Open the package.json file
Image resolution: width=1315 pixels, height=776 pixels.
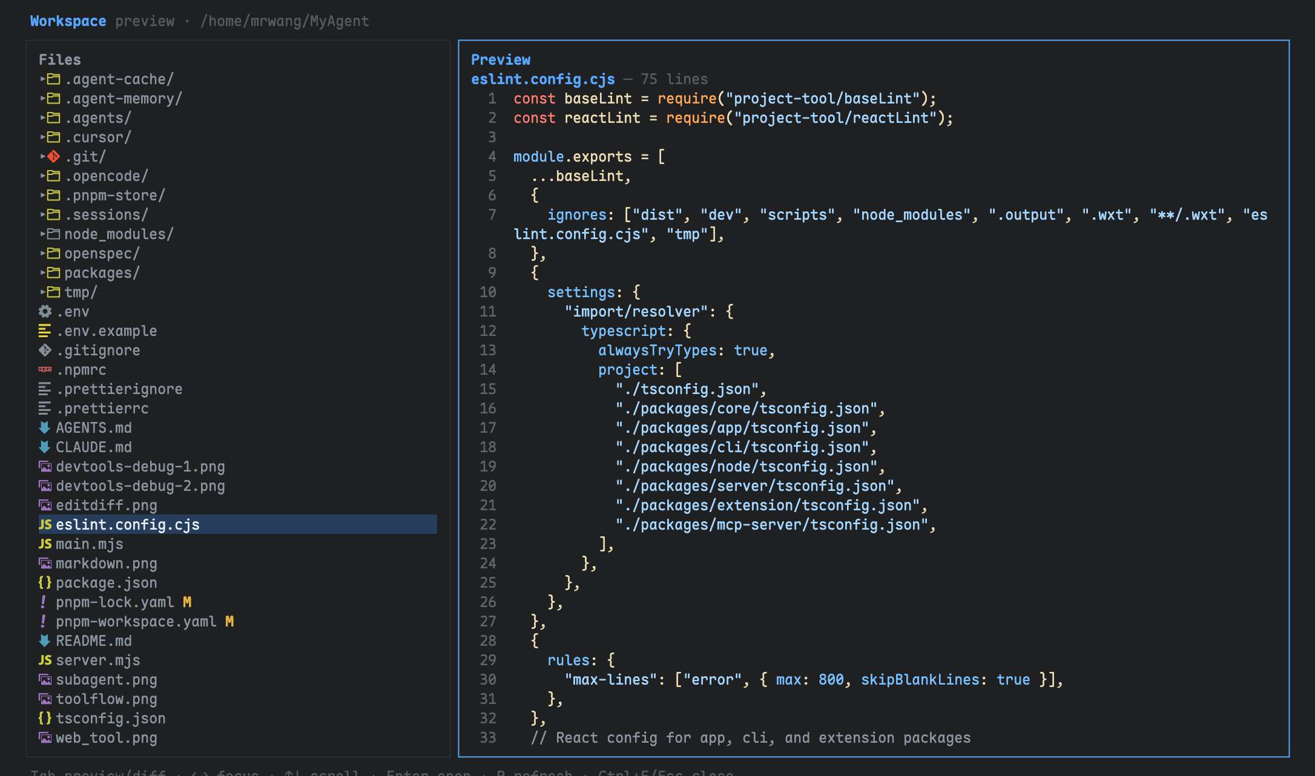(107, 583)
